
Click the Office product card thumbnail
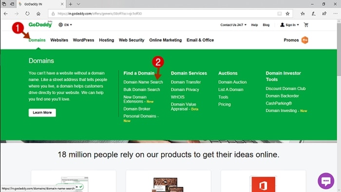pyautogui.click(x=263, y=184)
